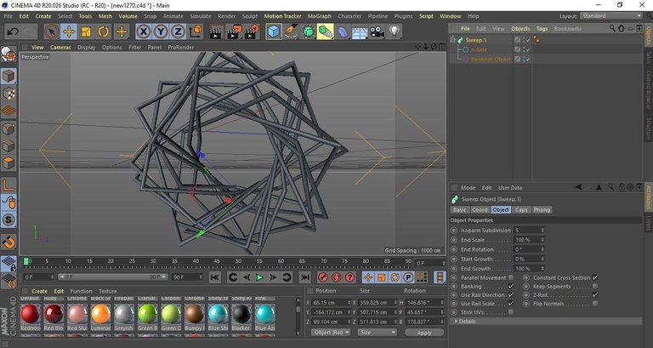Click Position X field 66.15 cm
The width and height of the screenshot is (653, 348).
(x=332, y=303)
